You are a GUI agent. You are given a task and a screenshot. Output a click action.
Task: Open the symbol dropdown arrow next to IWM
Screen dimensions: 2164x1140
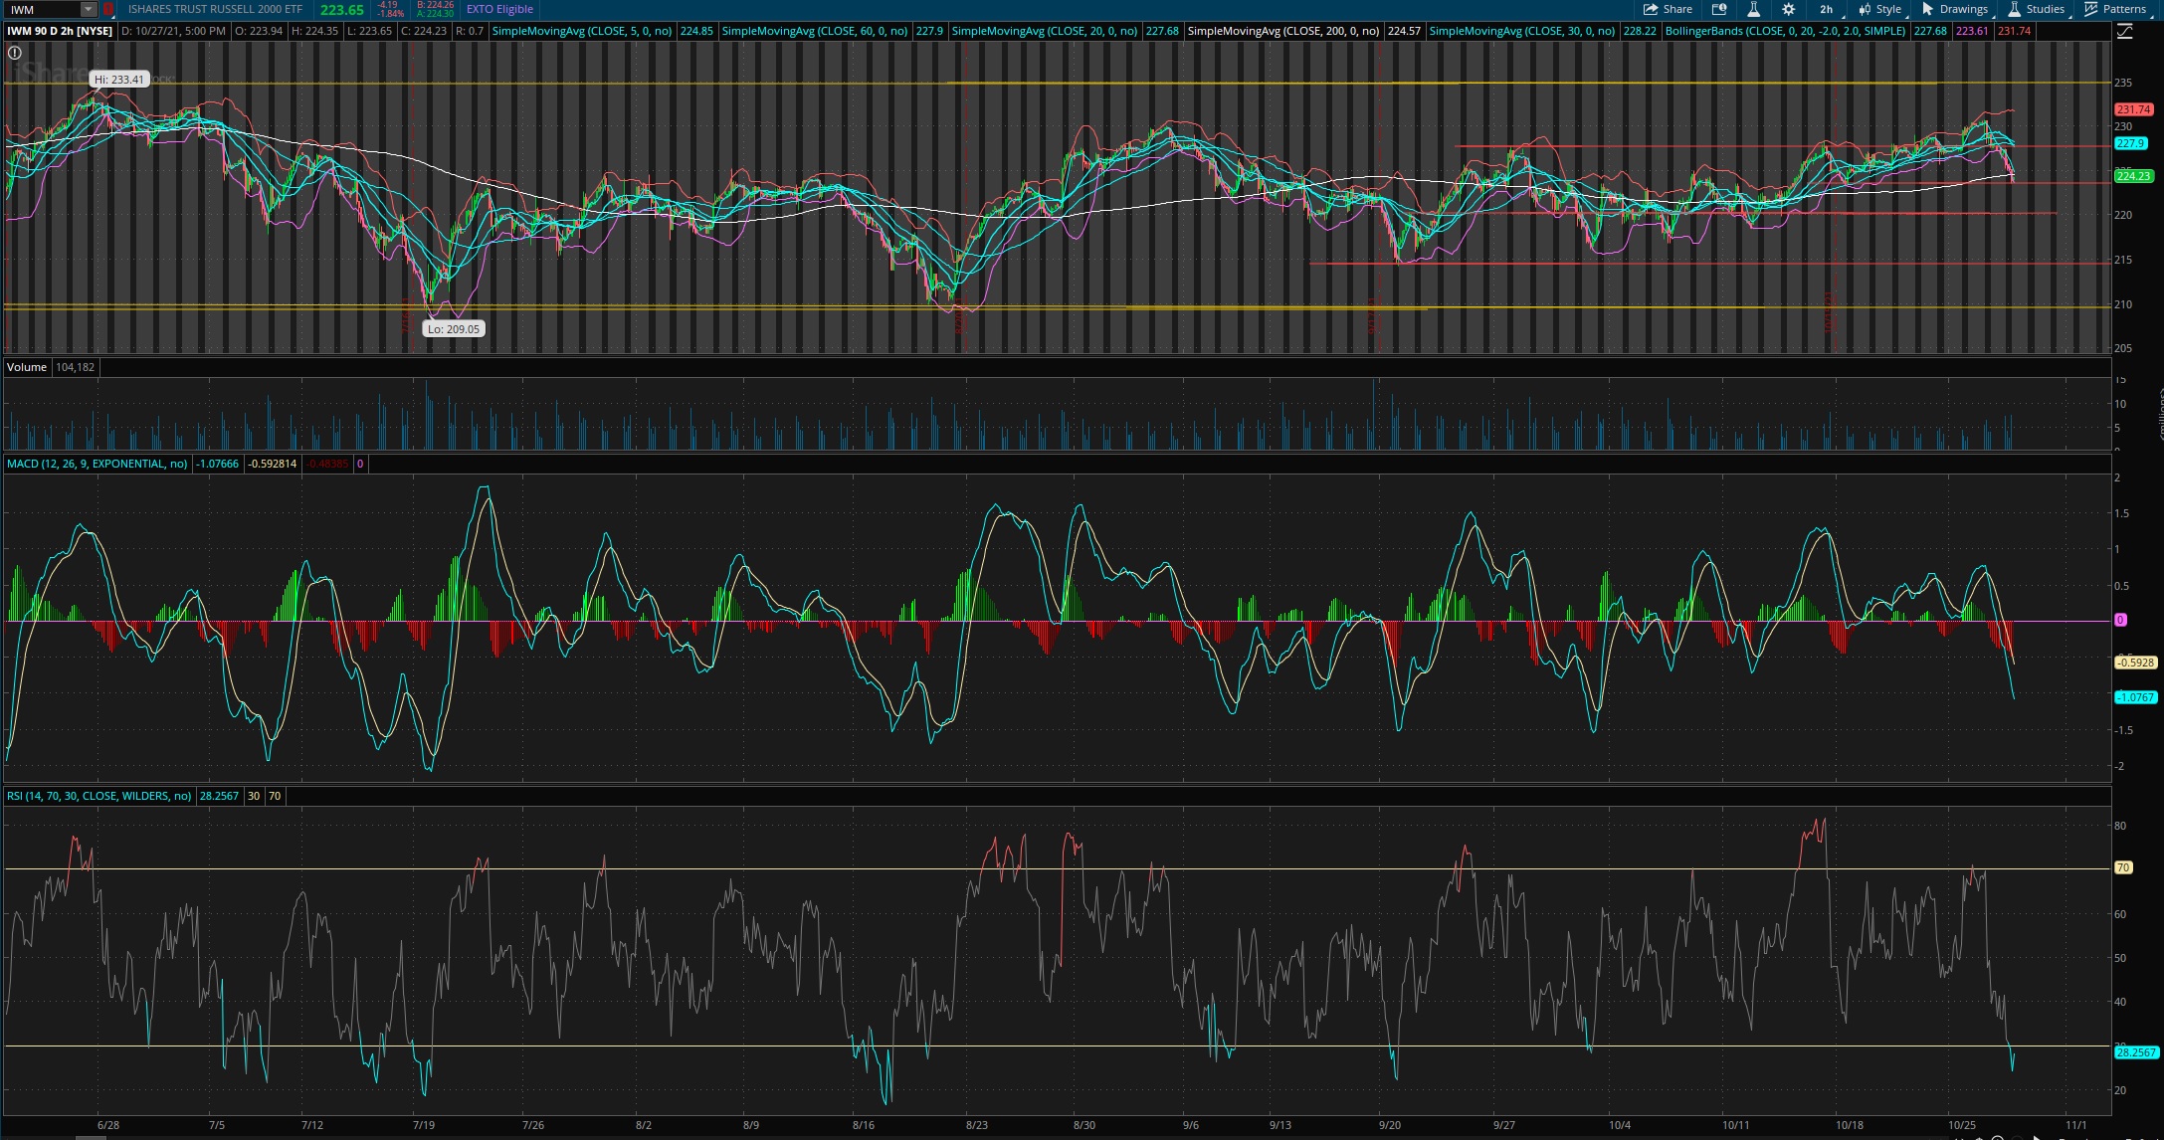click(x=89, y=9)
